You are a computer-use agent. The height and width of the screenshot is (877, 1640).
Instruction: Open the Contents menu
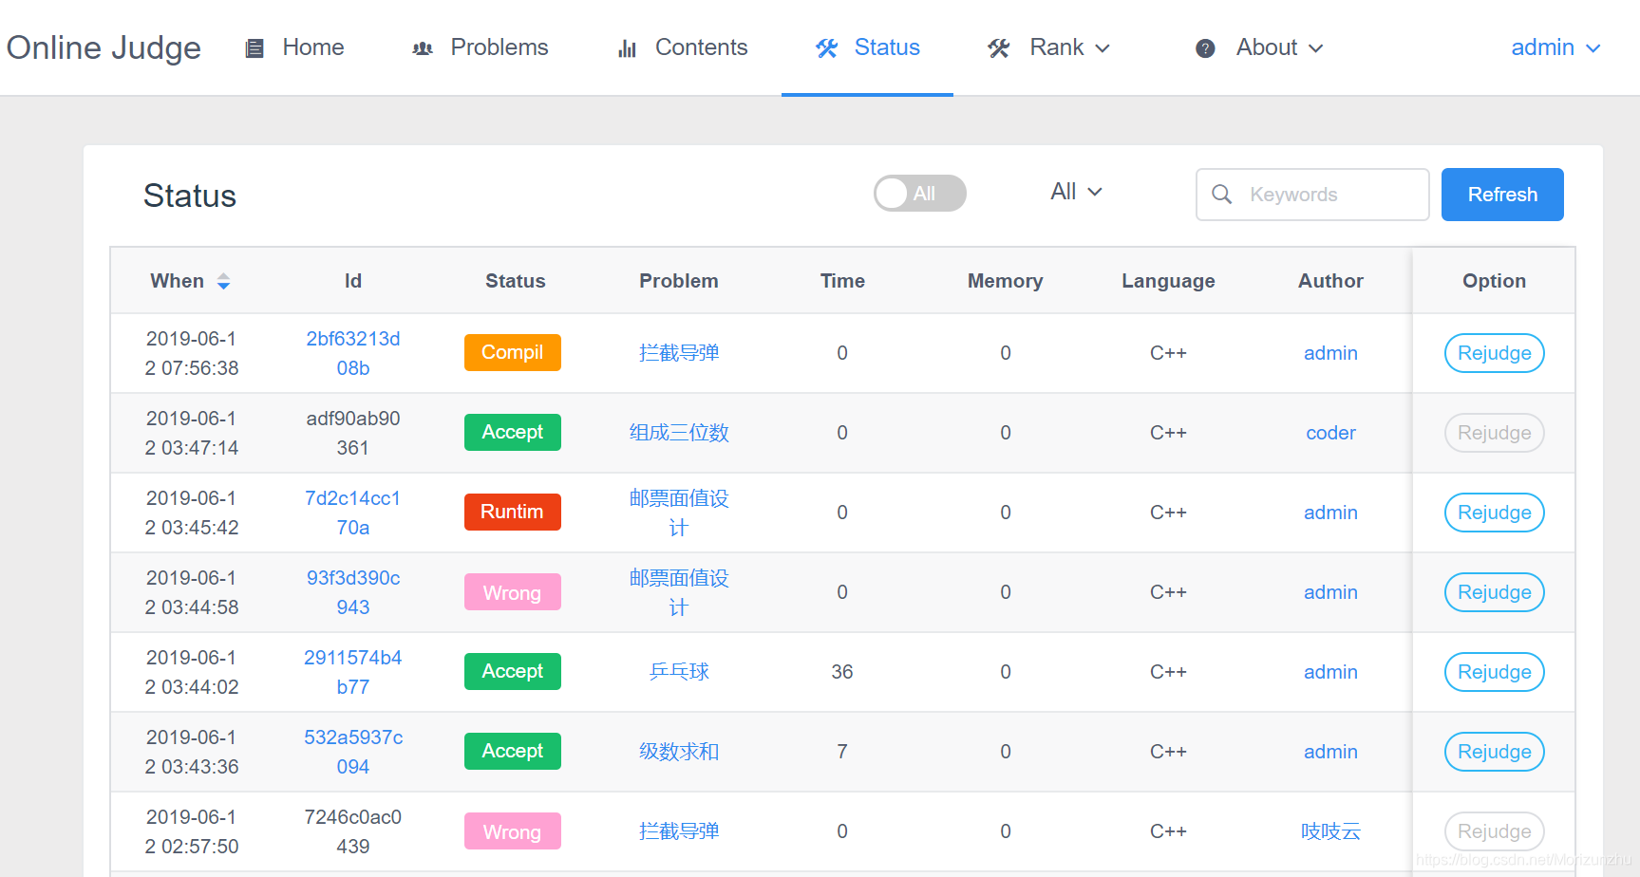pyautogui.click(x=683, y=47)
